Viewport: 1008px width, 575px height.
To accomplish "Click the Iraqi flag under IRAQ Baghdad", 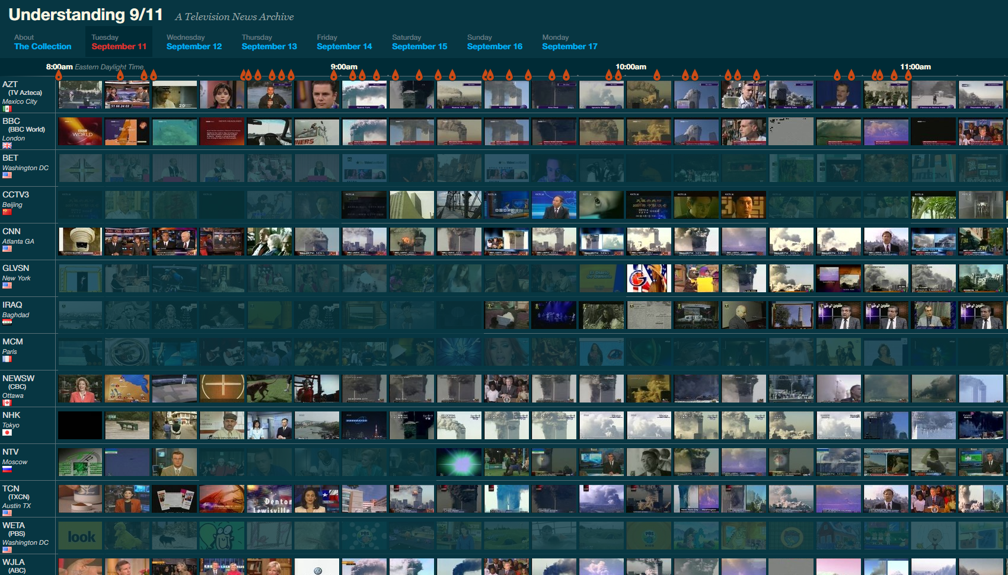I will 7,322.
